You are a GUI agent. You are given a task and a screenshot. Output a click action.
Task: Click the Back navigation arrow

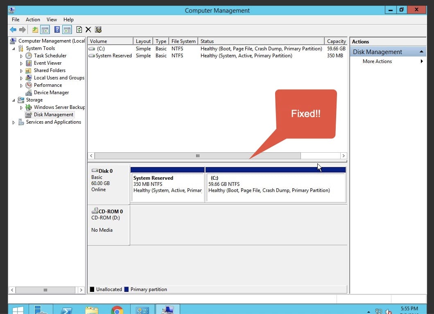(x=13, y=29)
